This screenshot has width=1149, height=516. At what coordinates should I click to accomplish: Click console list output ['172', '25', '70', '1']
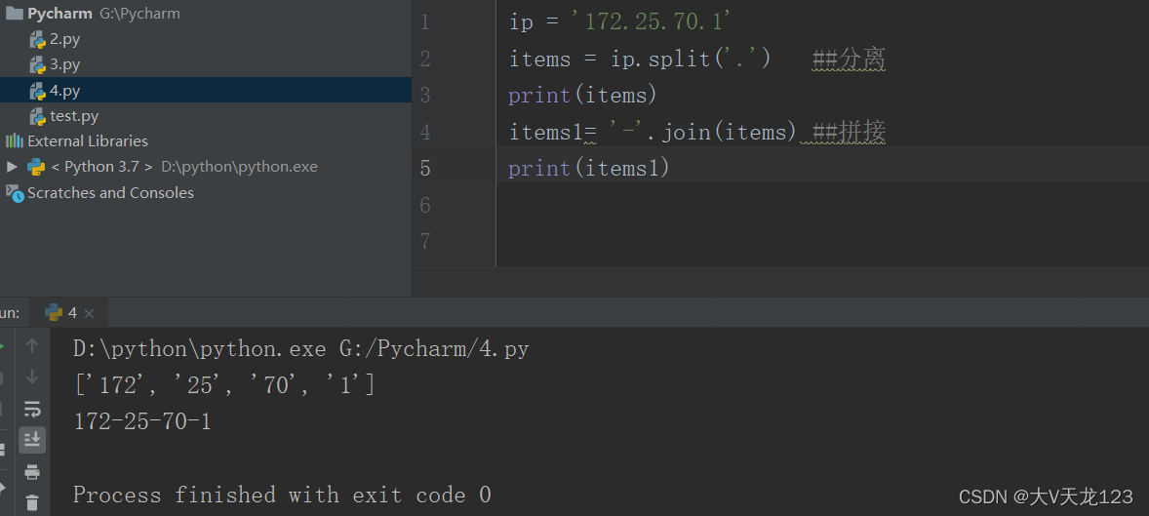coord(224,384)
